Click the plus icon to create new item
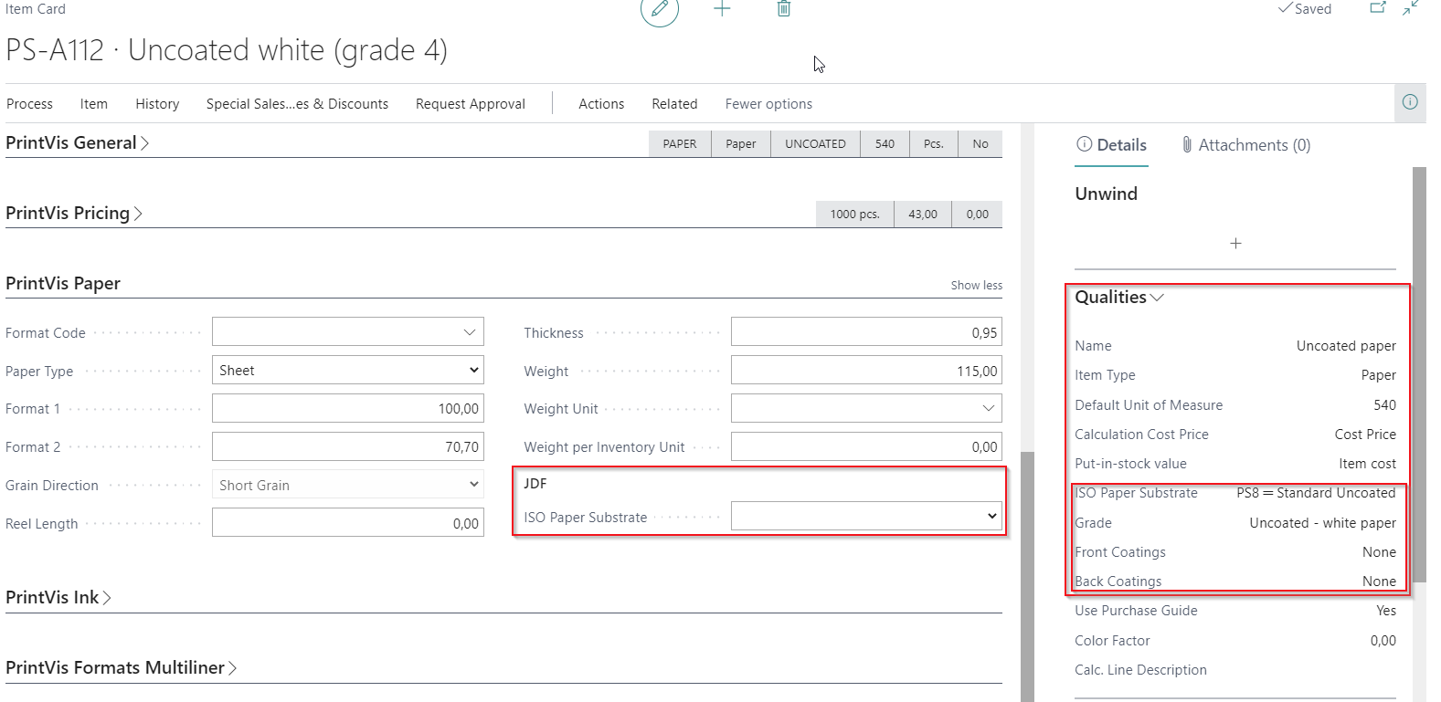This screenshot has width=1441, height=702. click(x=722, y=9)
